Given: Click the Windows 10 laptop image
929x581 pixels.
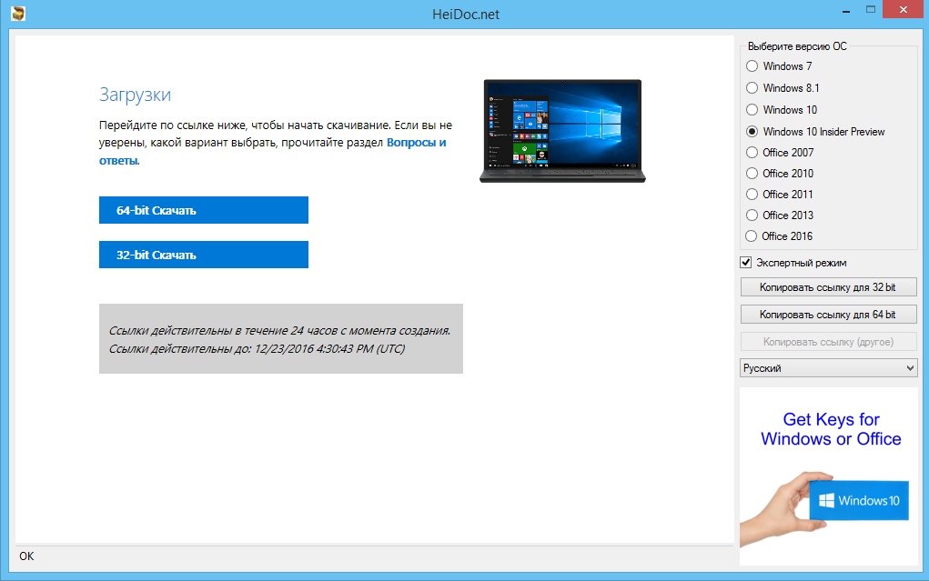Looking at the screenshot, I should pyautogui.click(x=562, y=131).
